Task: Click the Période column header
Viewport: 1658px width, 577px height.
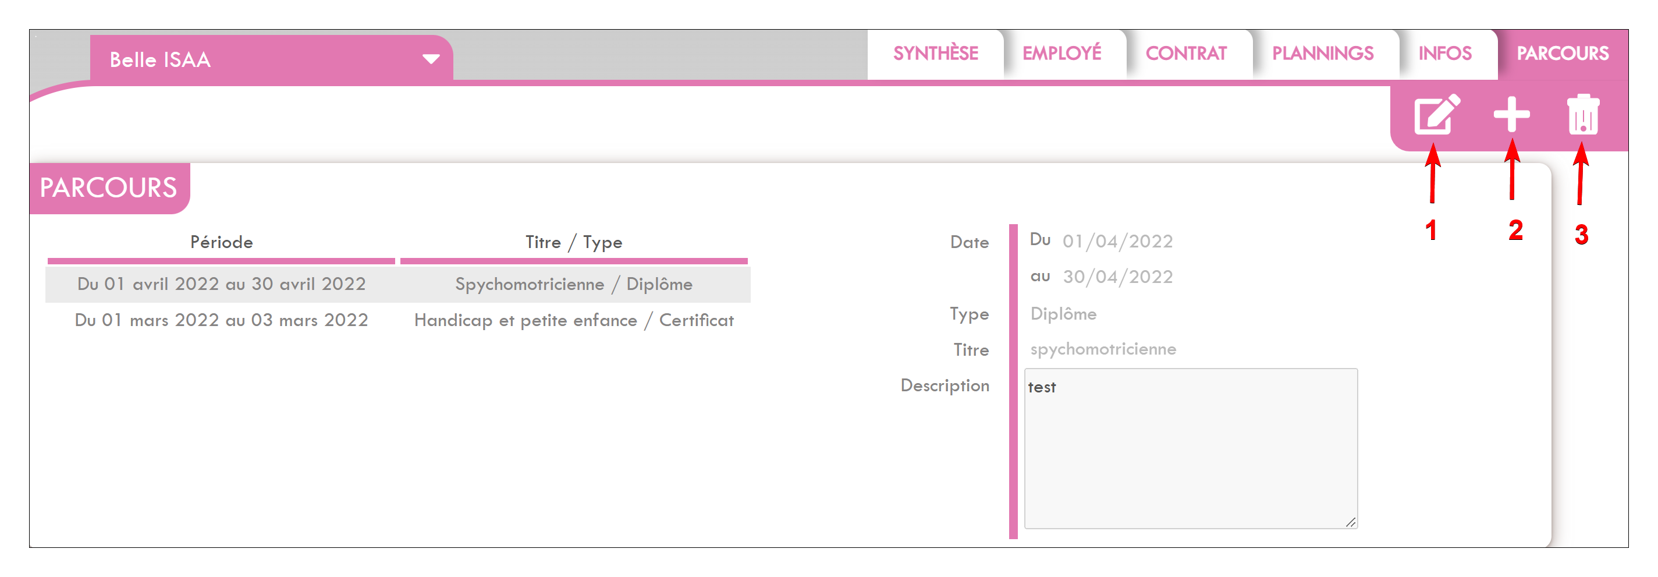Action: pyautogui.click(x=221, y=242)
